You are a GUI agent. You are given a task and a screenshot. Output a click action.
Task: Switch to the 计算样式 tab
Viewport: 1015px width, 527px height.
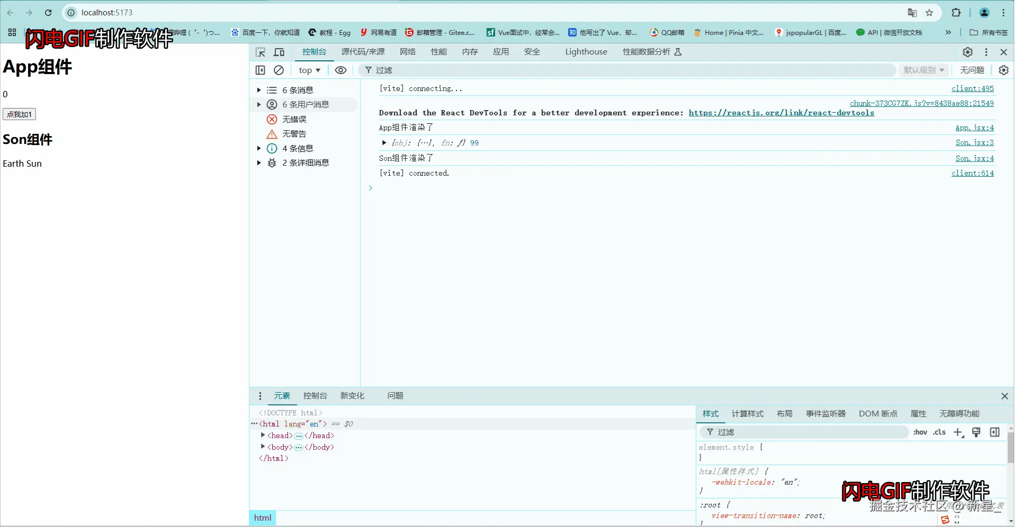coord(748,414)
